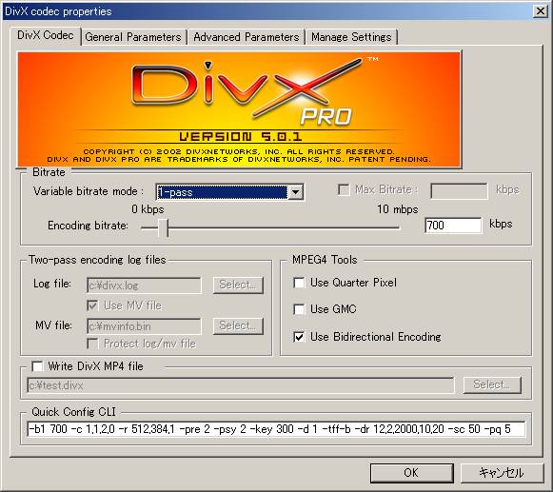Click the Quick Config CLI text field
This screenshot has height=492, width=553.
point(276,429)
